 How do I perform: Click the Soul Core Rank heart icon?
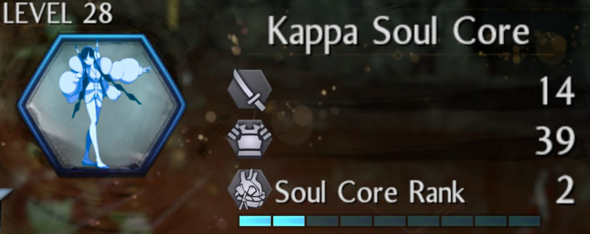[249, 189]
